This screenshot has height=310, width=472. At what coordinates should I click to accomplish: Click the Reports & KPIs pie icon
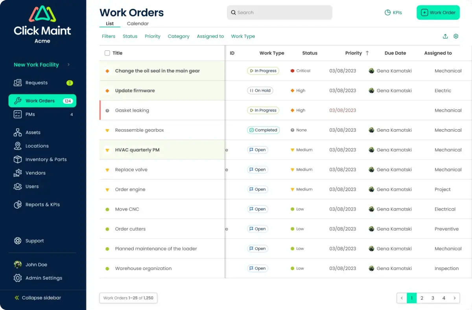pyautogui.click(x=18, y=204)
